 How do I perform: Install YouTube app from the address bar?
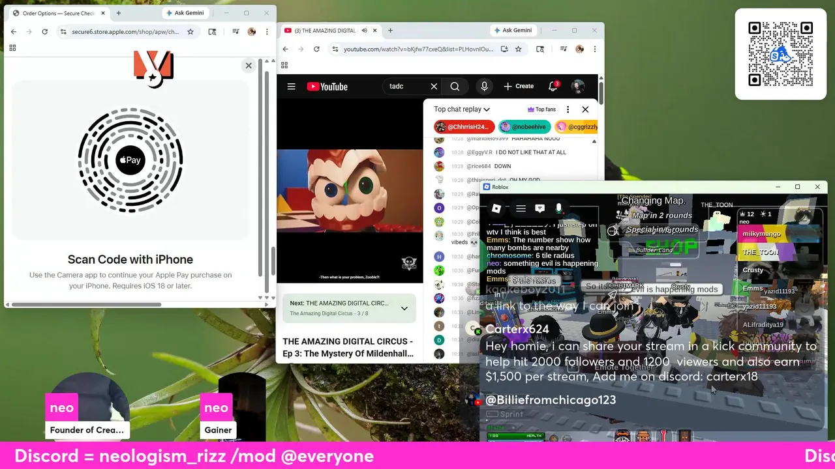pyautogui.click(x=504, y=49)
